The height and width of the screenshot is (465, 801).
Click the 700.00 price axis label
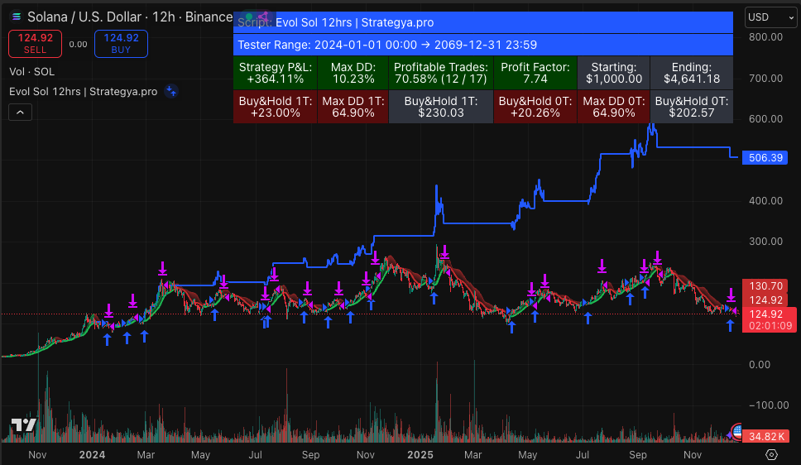pos(765,78)
